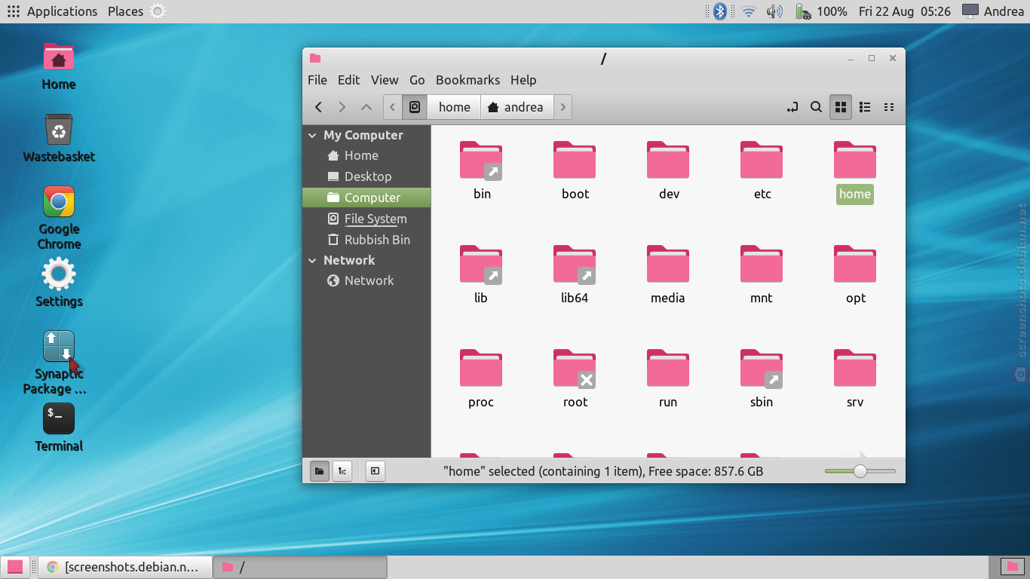1030x579 pixels.
Task: Open the Help menu
Action: coord(523,80)
